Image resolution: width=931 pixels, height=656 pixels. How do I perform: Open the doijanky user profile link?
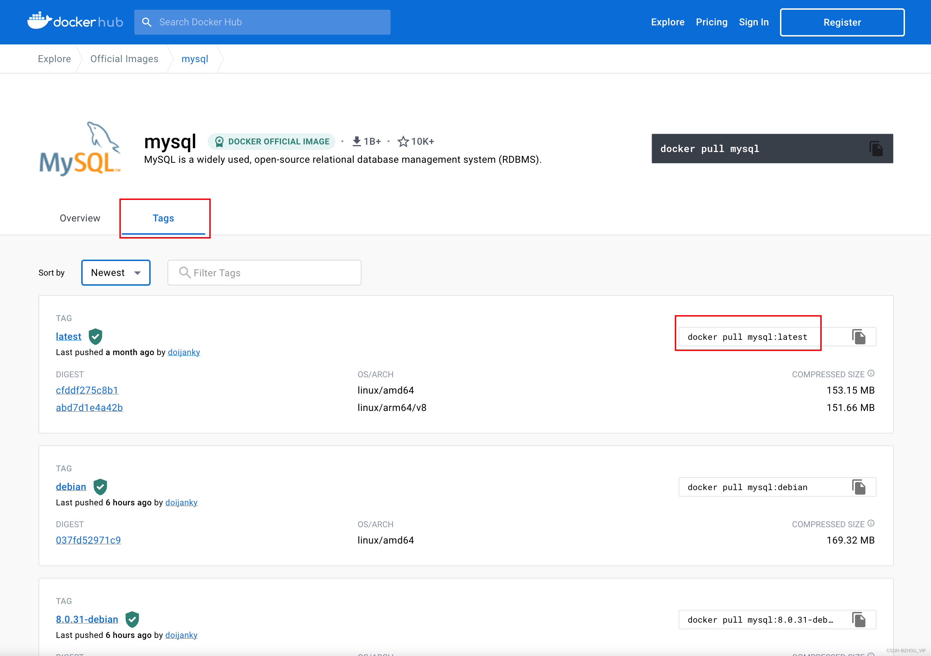[x=184, y=352]
